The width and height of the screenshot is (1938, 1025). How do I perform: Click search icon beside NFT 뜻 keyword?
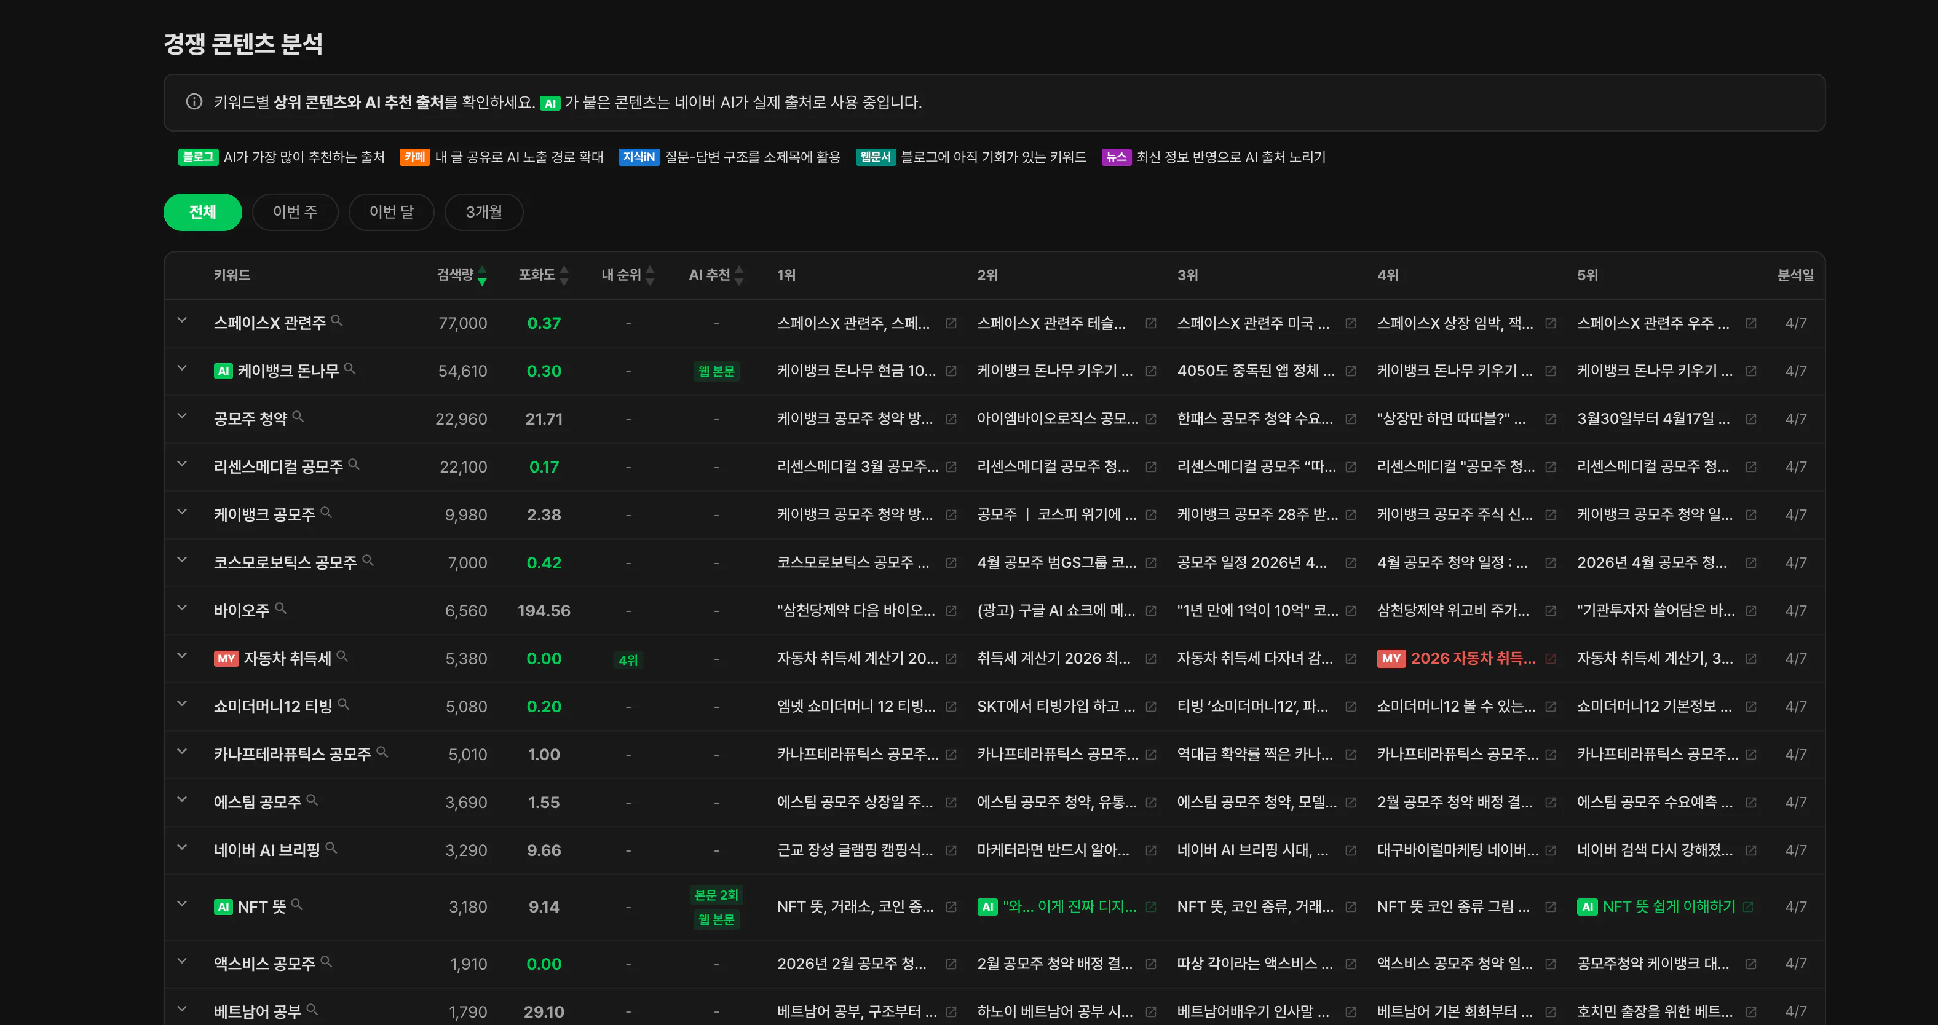297,905
